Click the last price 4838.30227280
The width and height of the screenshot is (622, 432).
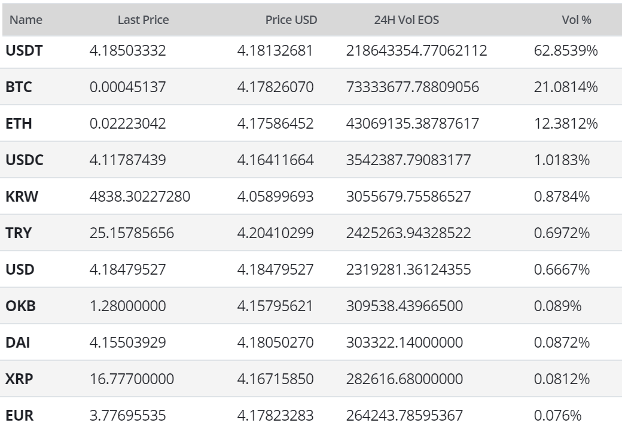(140, 197)
